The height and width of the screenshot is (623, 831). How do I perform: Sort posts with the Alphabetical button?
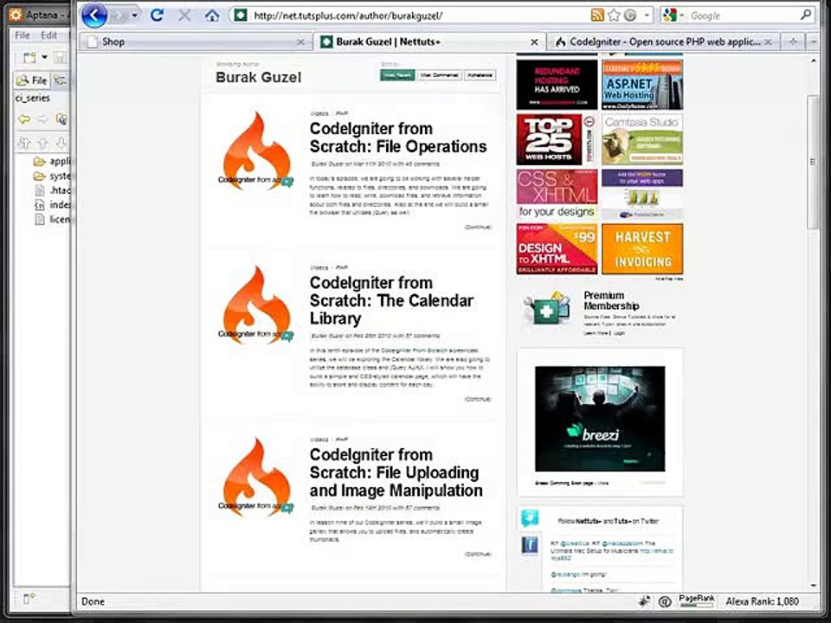click(x=480, y=75)
